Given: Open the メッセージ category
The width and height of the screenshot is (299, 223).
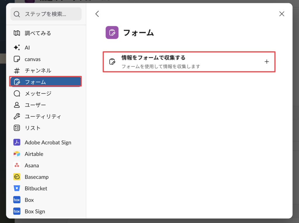Looking at the screenshot, I should (x=38, y=93).
